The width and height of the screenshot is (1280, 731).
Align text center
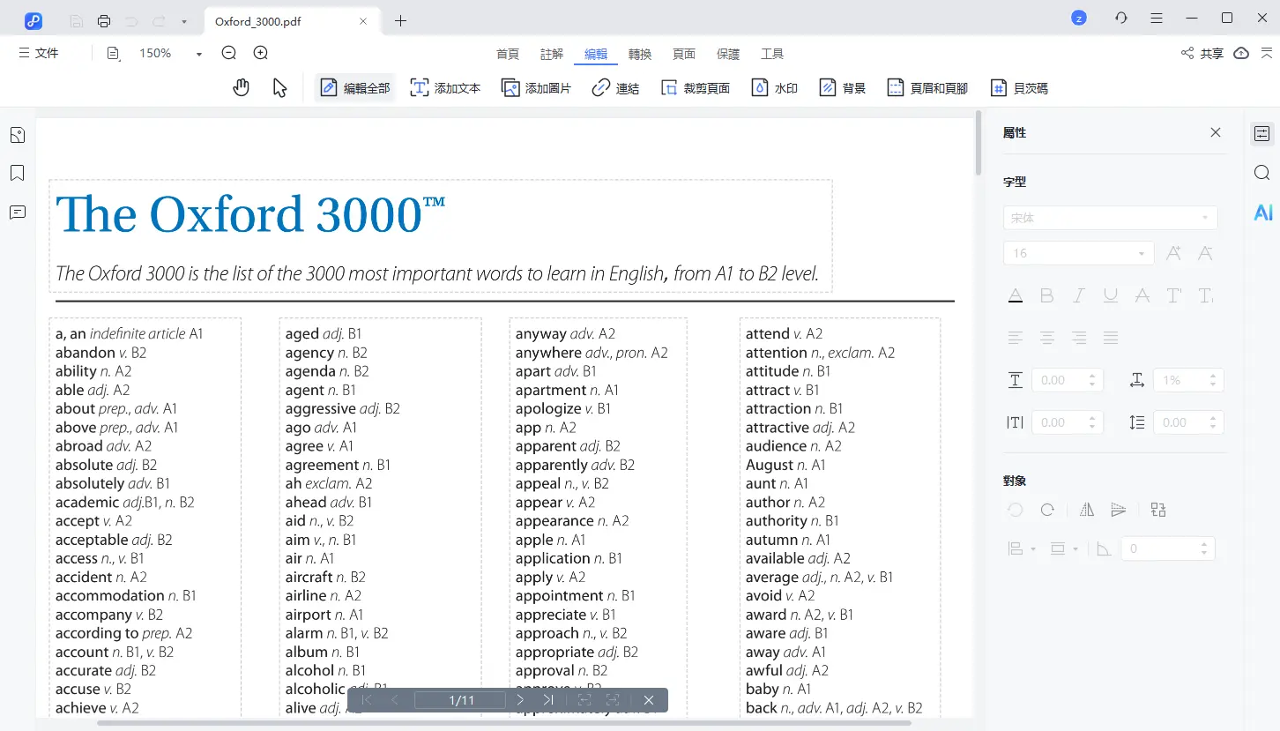coord(1047,338)
